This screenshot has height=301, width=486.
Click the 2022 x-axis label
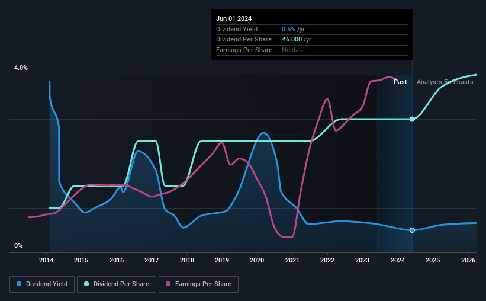(x=327, y=260)
